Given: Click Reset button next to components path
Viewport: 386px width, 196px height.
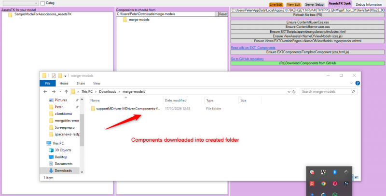Looking at the screenshot, I should pos(223,14).
